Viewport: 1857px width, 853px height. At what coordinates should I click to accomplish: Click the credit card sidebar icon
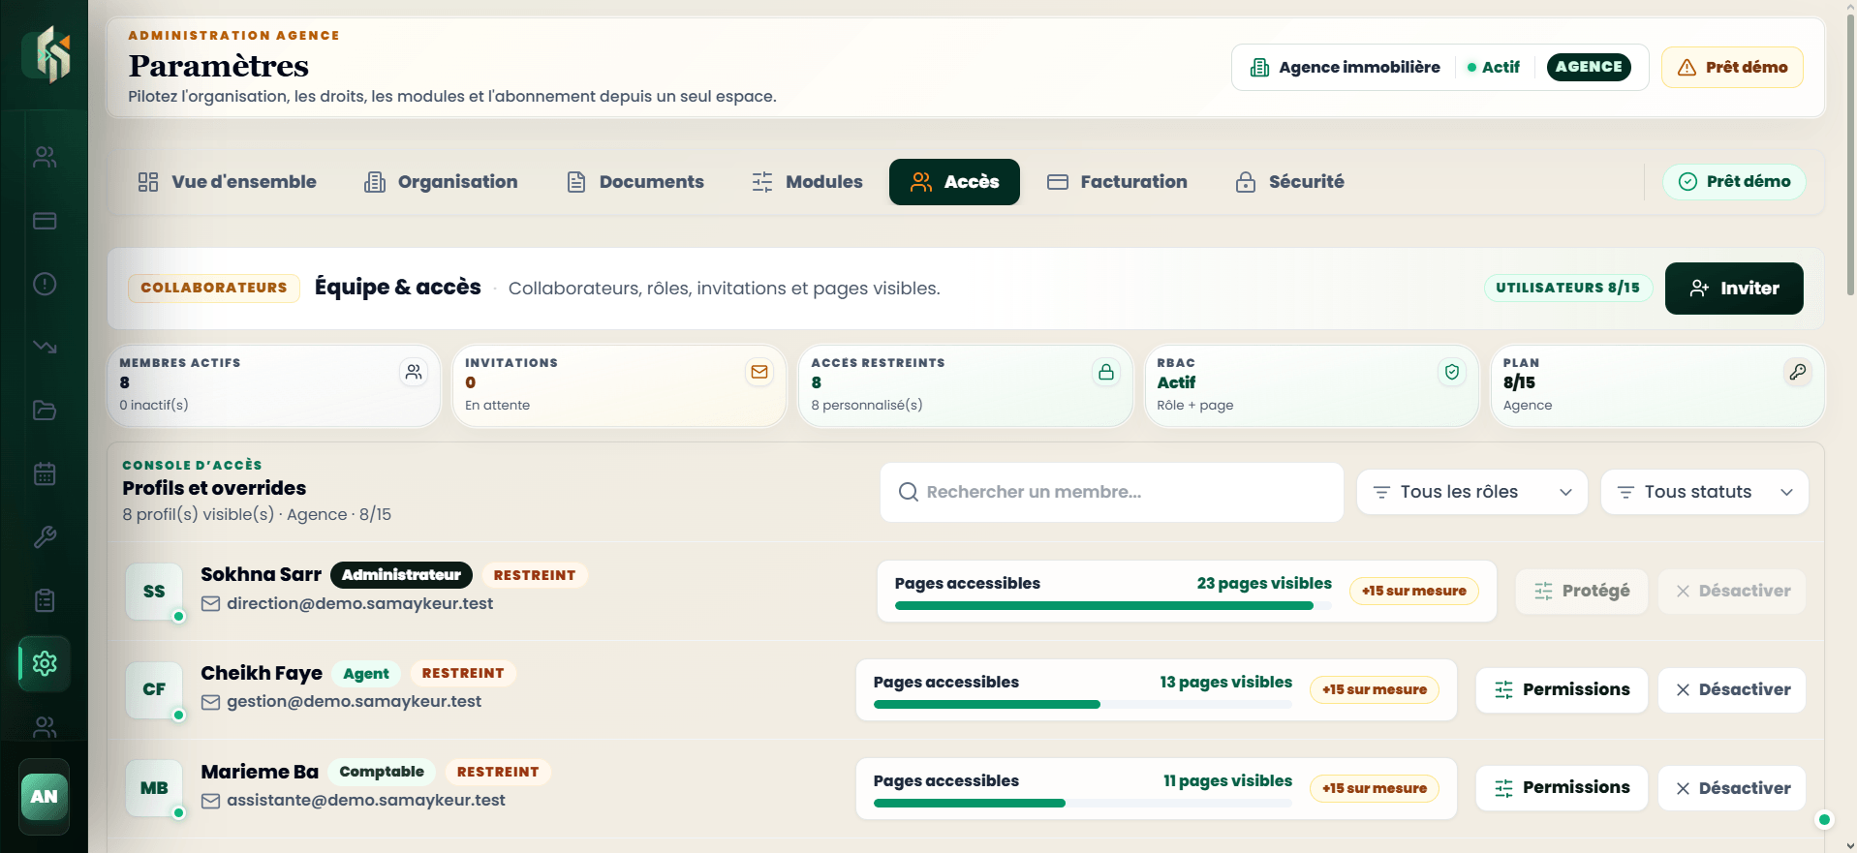45,221
